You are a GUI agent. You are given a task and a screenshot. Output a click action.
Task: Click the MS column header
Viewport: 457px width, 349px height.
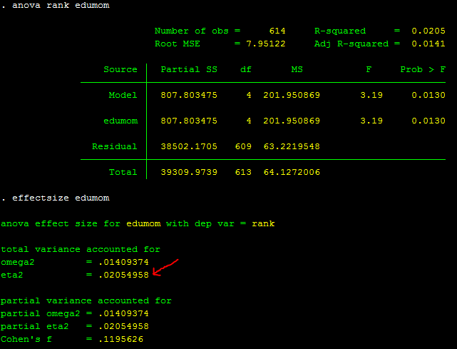297,69
